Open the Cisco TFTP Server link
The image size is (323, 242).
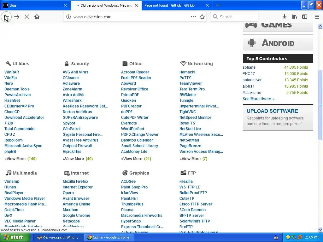pos(196,204)
